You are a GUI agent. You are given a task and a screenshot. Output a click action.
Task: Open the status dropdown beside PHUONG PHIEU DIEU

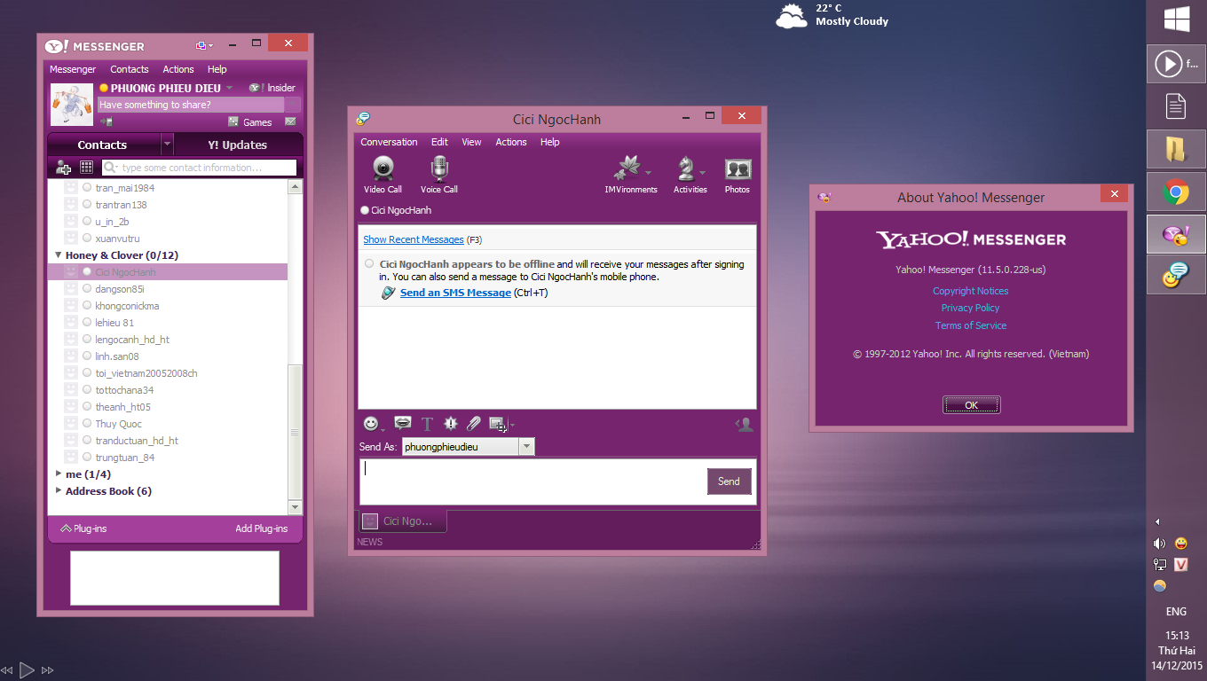tap(229, 88)
